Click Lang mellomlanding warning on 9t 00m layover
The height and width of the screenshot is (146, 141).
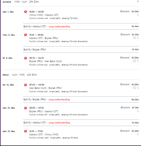pos(59,123)
